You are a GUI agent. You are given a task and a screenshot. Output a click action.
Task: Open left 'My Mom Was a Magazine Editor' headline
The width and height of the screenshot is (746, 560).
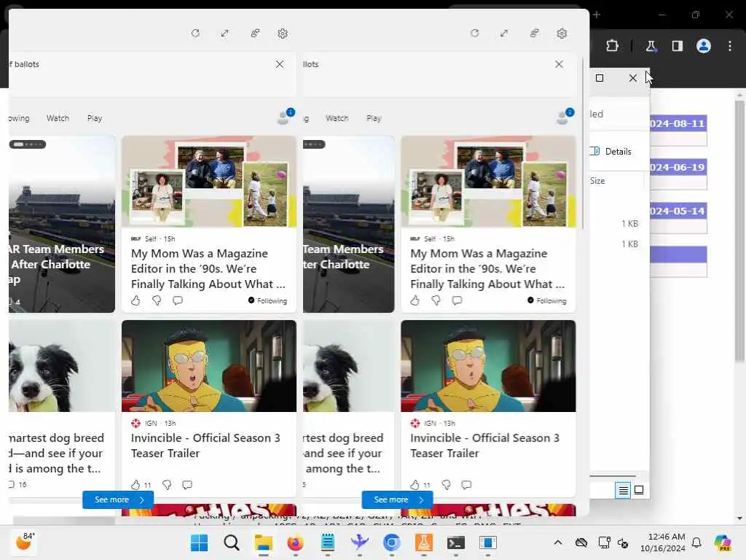click(x=208, y=268)
